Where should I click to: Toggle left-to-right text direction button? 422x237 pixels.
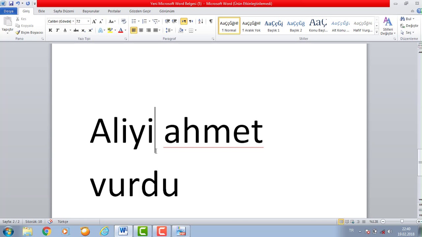(184, 21)
